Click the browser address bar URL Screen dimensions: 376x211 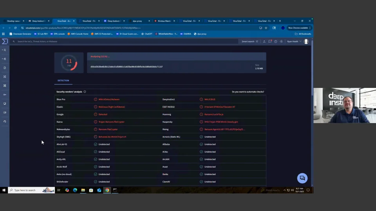83,28
